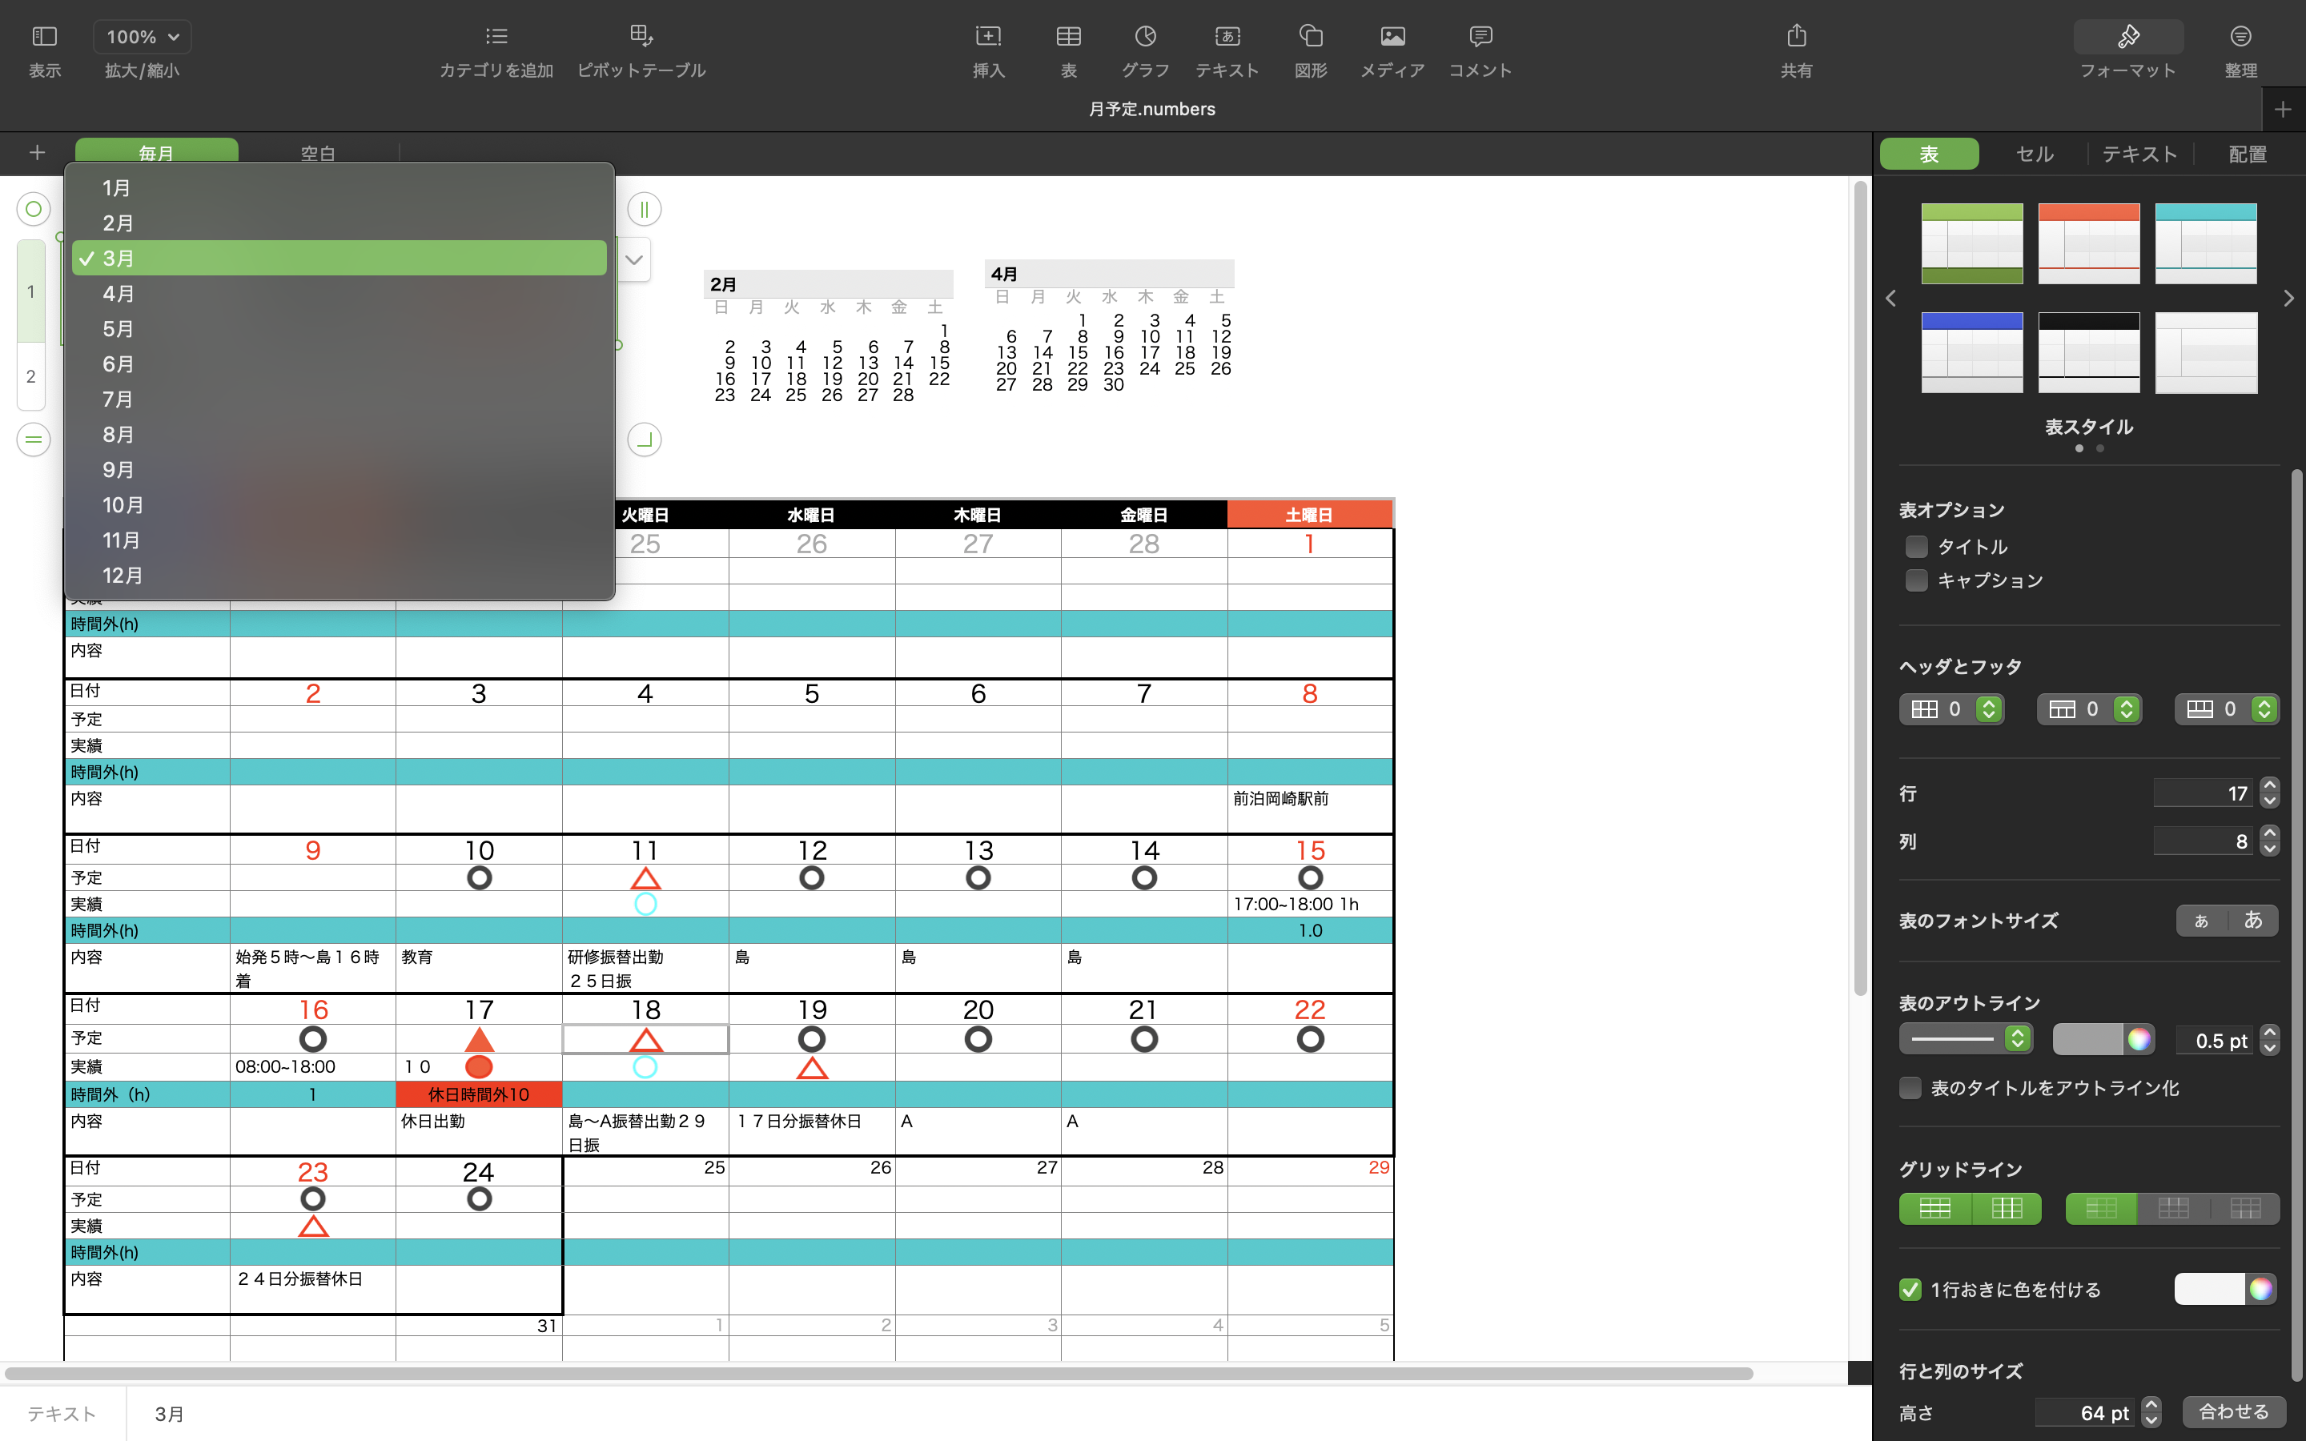Toggle the キャプション checkbox
Screen dimensions: 2306x1441
tap(1916, 580)
